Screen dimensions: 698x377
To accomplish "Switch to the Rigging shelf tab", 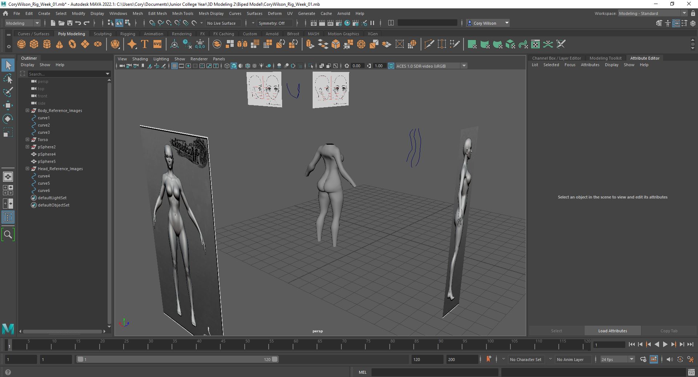I will (128, 34).
